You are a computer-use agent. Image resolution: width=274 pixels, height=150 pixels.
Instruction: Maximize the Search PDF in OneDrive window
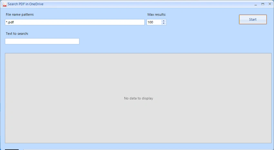263,4
